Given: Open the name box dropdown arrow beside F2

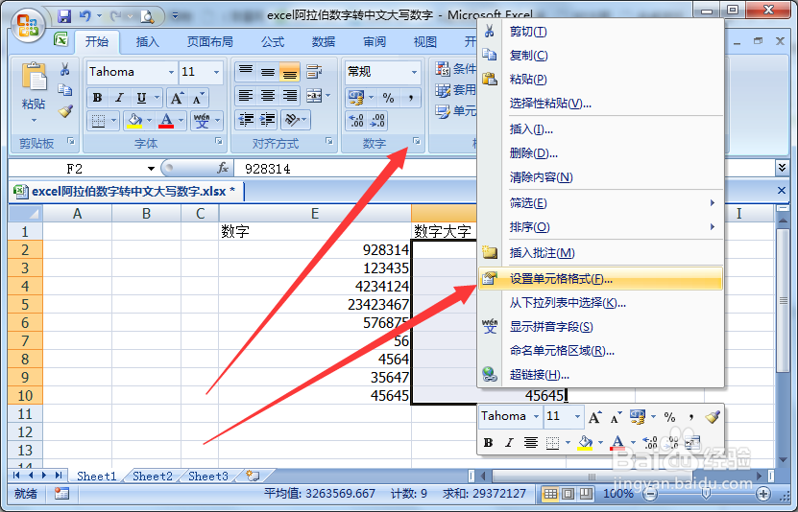Looking at the screenshot, I should pos(151,169).
